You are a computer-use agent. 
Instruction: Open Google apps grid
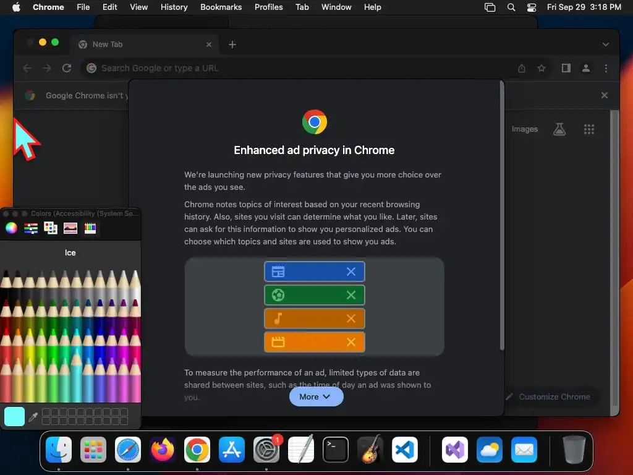point(589,129)
